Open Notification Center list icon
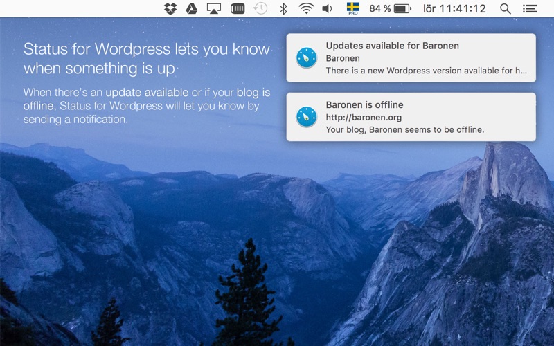The height and width of the screenshot is (346, 554). coord(530,8)
